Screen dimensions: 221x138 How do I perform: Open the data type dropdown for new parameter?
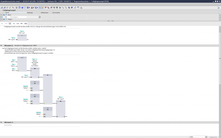tap(39, 17)
